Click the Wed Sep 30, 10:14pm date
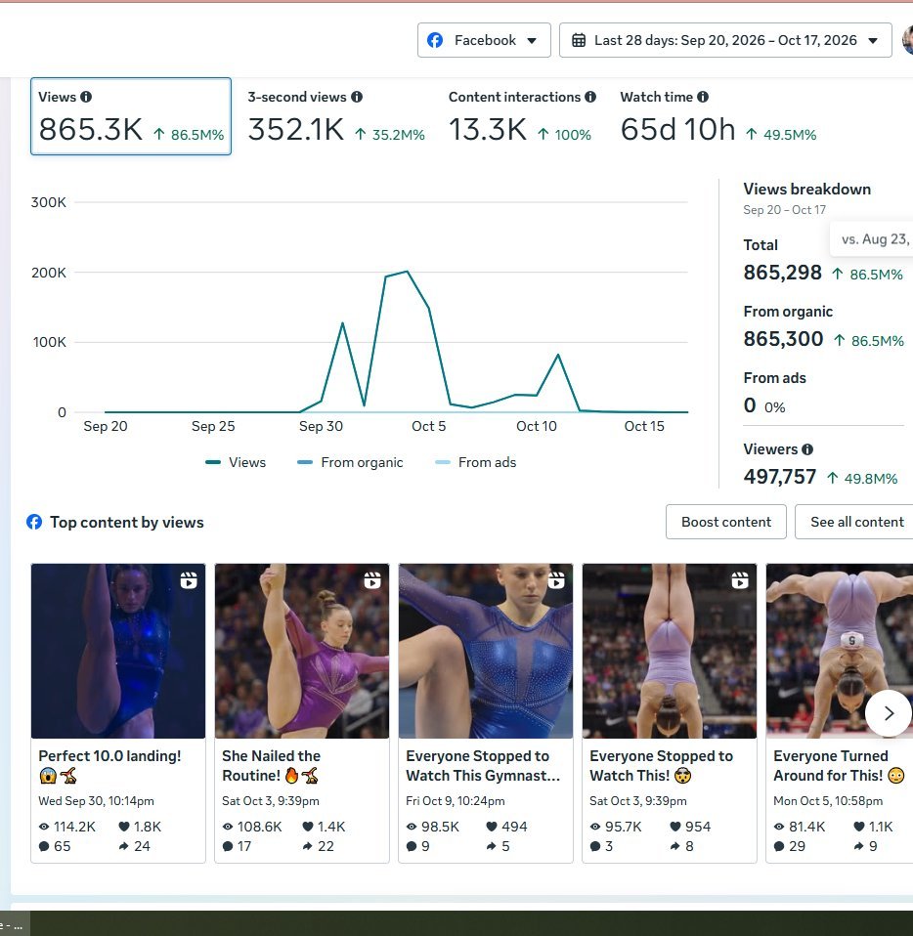The image size is (913, 936). coord(96,801)
